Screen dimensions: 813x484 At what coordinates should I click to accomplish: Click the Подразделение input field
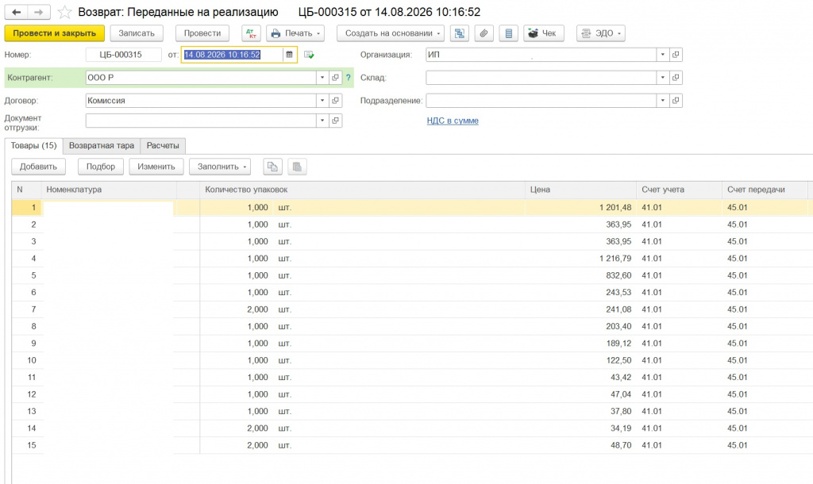tap(541, 101)
